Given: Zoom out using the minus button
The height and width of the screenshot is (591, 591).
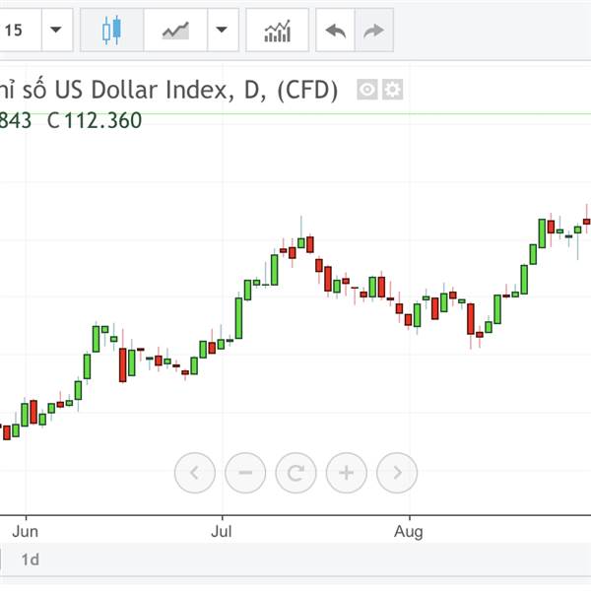Looking at the screenshot, I should pyautogui.click(x=245, y=473).
